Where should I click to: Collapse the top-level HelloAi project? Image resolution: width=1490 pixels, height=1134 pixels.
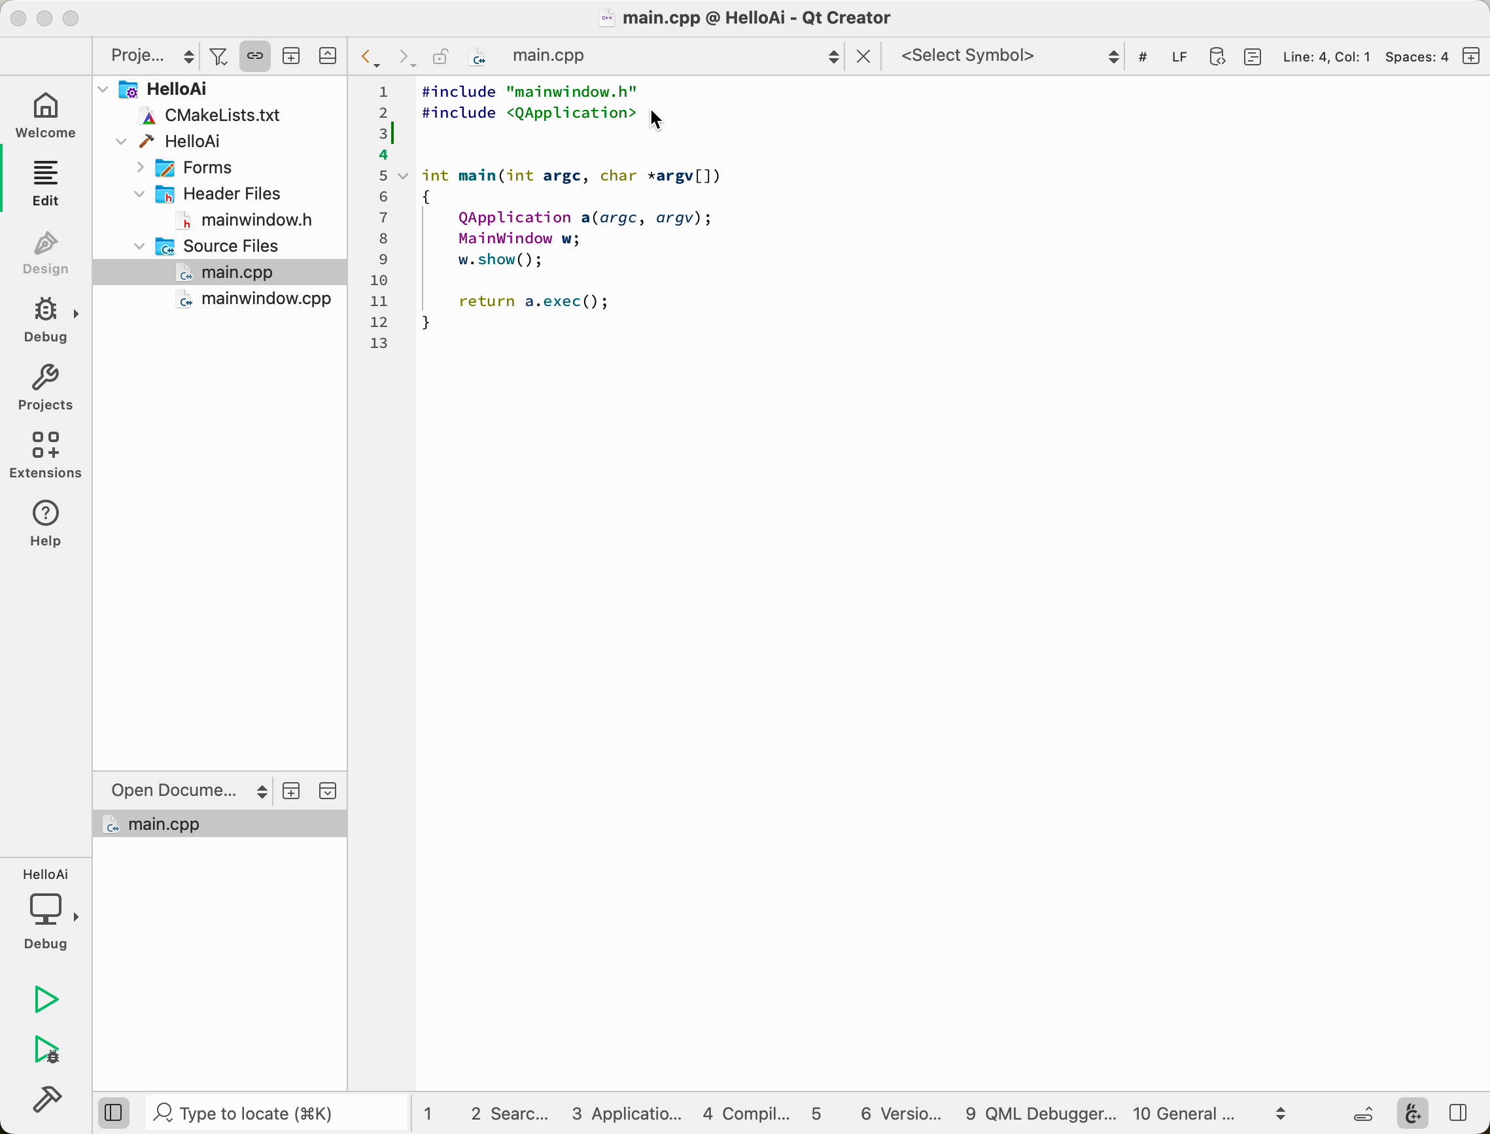(x=103, y=89)
